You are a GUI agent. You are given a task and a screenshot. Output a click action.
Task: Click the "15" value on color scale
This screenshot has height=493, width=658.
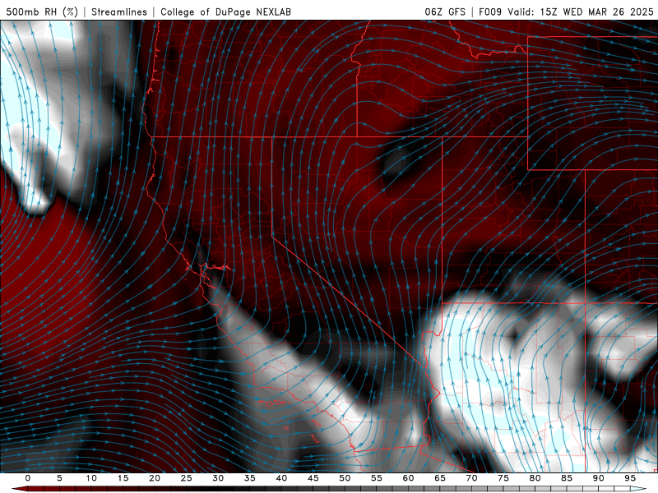[x=123, y=478]
